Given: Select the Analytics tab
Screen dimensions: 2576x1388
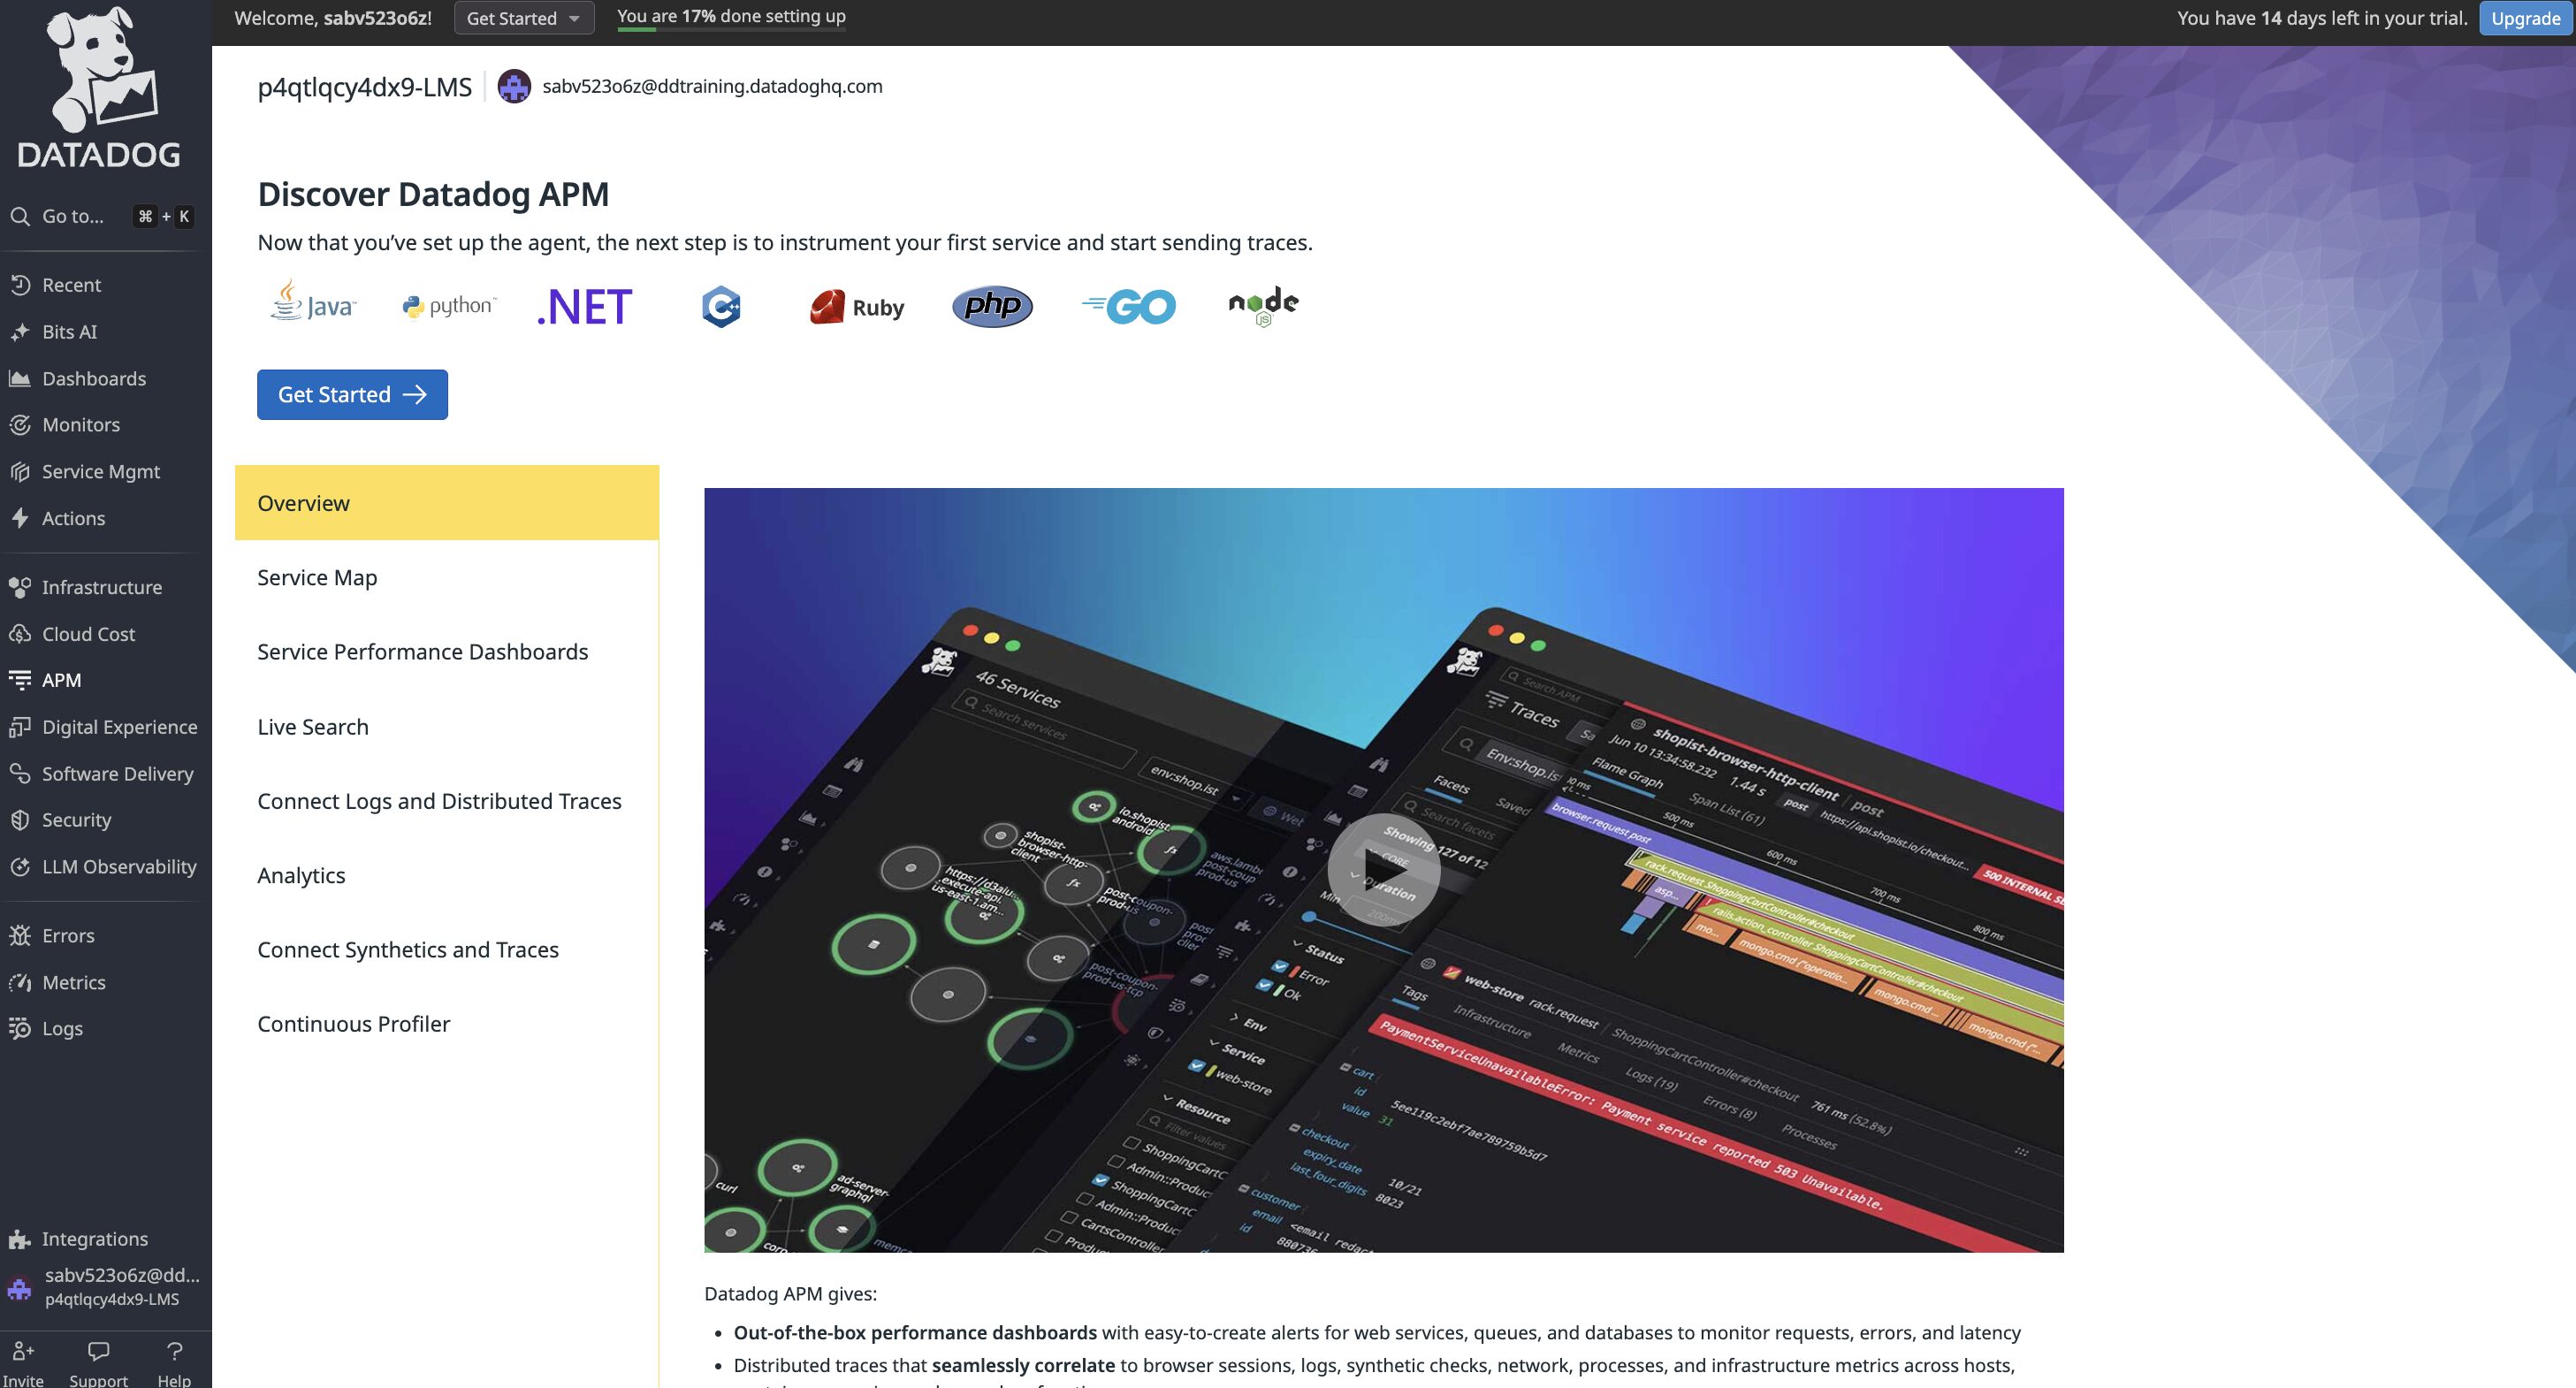Looking at the screenshot, I should [447, 876].
